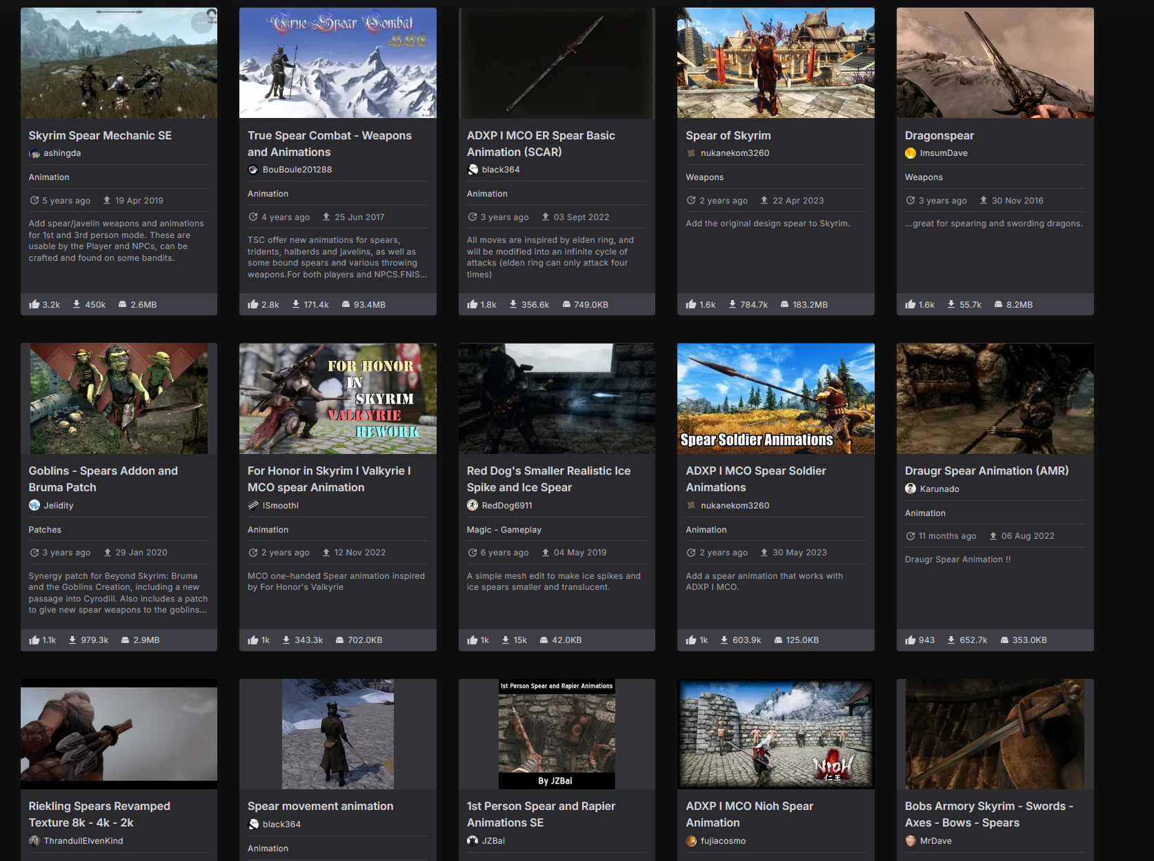Open Goblins thumbnail image
The height and width of the screenshot is (861, 1154).
click(119, 399)
